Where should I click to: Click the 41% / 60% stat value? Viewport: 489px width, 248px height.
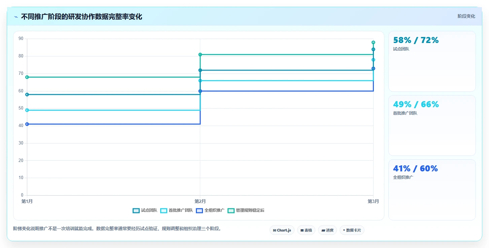pos(415,169)
